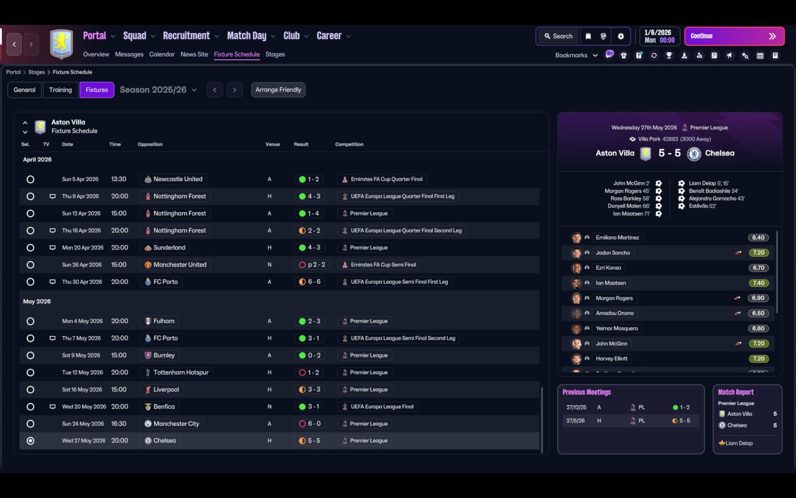
Task: Click the TV icon on the 7 May Porto row
Action: 52,339
